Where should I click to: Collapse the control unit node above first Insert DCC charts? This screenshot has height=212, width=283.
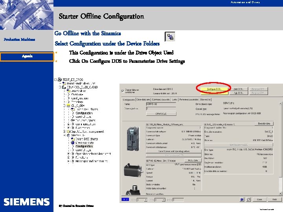click(x=64, y=106)
